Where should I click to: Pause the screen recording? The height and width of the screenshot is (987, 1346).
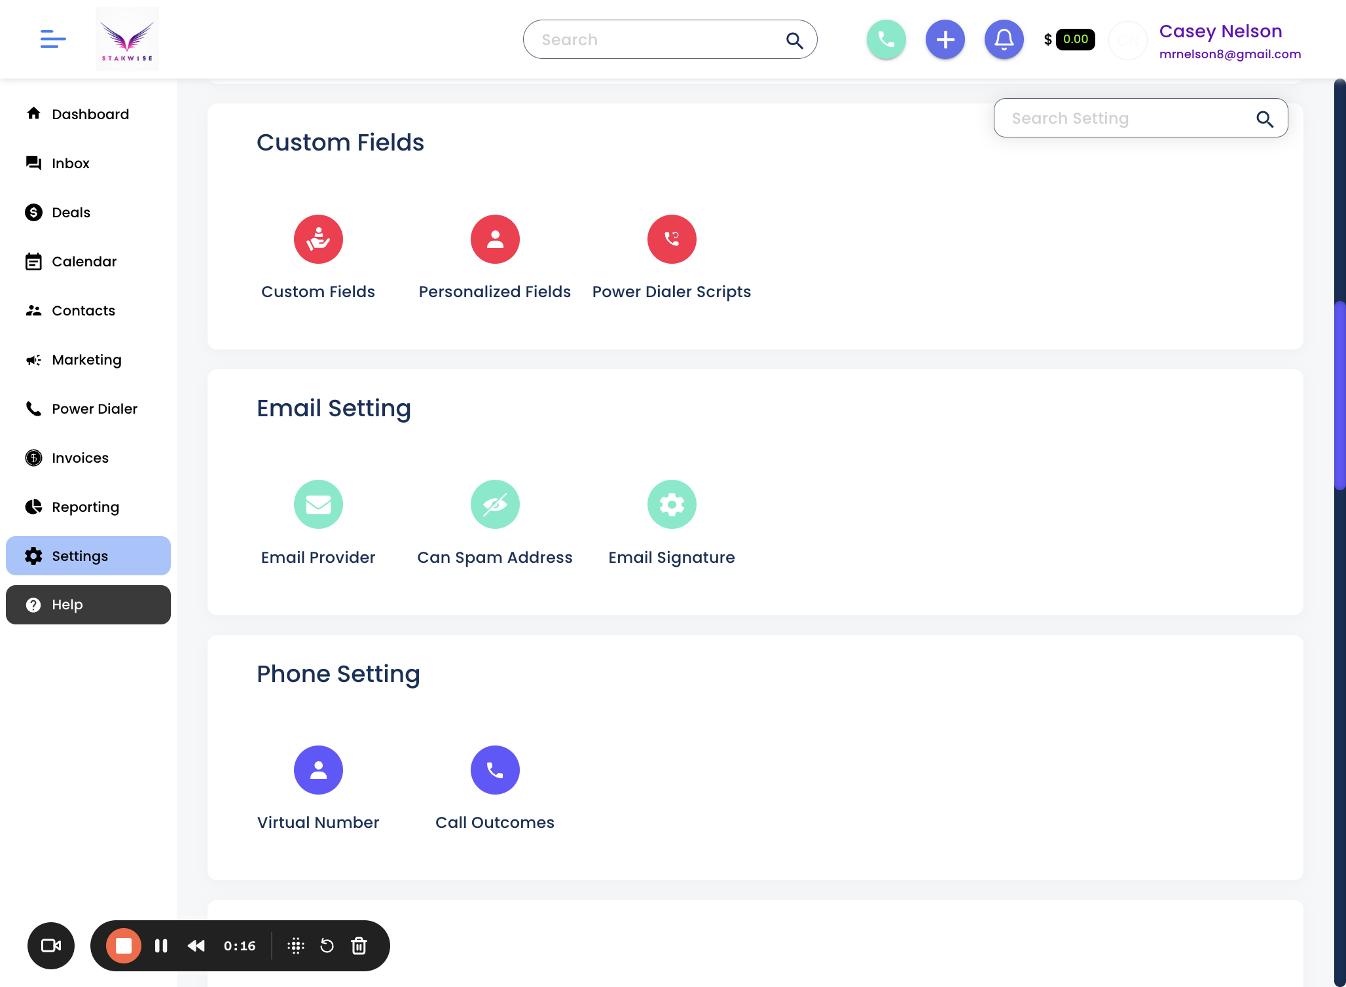(161, 946)
